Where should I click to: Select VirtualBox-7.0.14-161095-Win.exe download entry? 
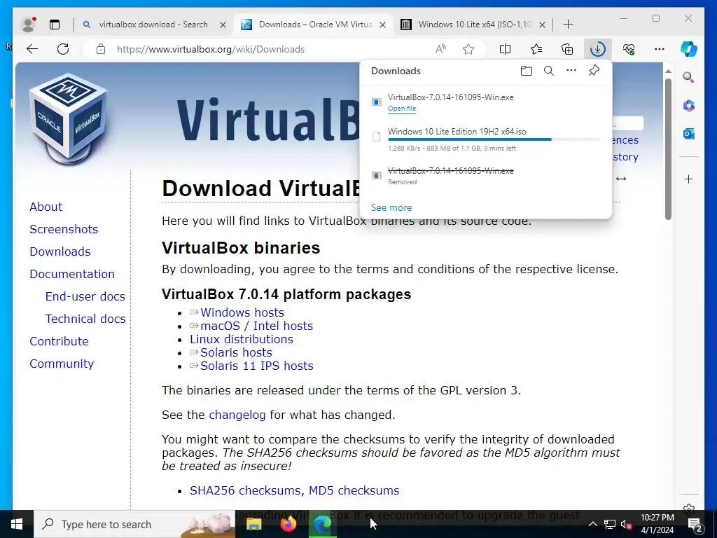point(486,102)
